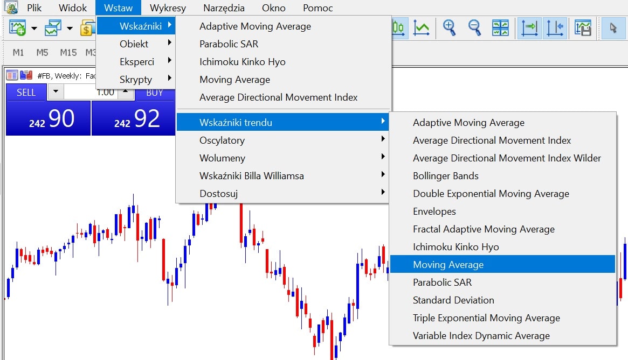Choose Adaptive Moving Average in trend submenu
The width and height of the screenshot is (628, 360).
tap(502, 122)
